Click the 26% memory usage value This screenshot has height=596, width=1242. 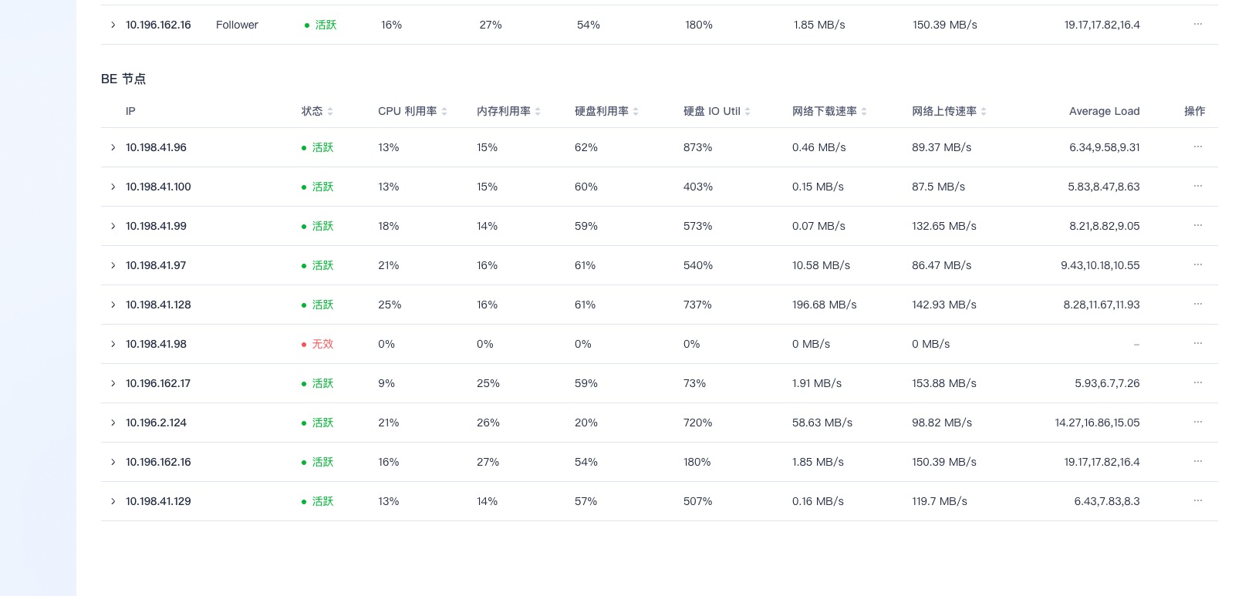[x=488, y=423]
